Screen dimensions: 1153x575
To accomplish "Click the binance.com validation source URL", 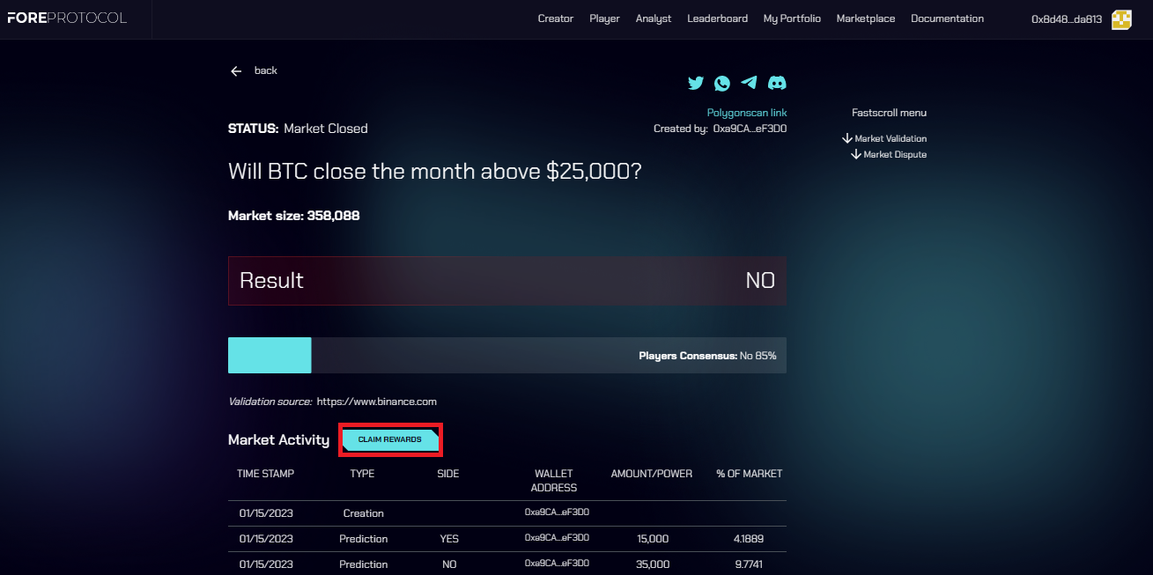I will pyautogui.click(x=377, y=402).
